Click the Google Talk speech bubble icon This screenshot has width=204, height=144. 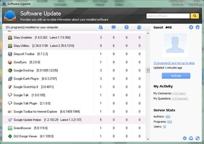tap(10, 95)
